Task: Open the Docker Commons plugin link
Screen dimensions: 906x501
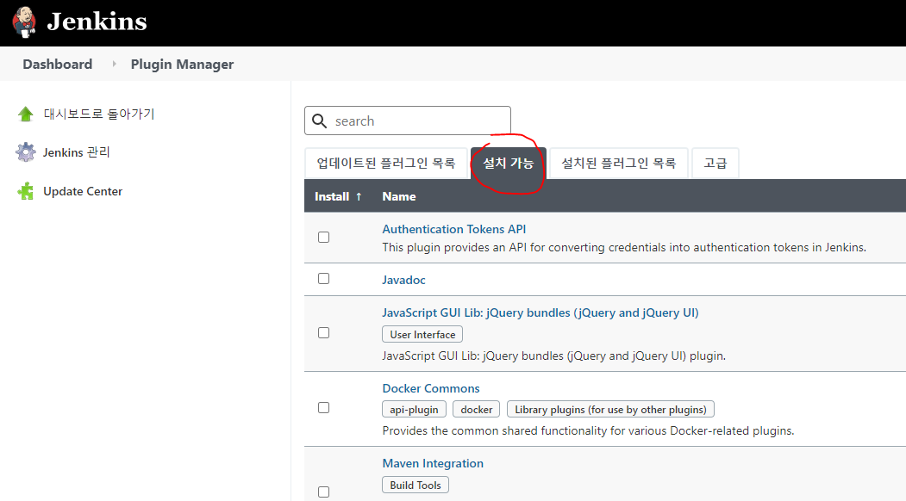Action: click(430, 388)
